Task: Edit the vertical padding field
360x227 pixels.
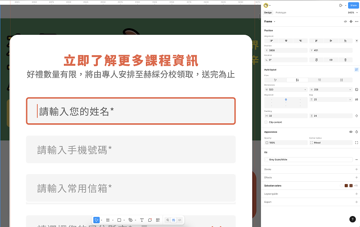Action: 331,116
